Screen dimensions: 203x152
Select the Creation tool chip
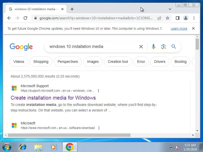pos(118,62)
